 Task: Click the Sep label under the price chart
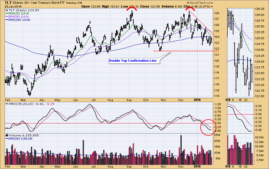[x=129, y=100]
